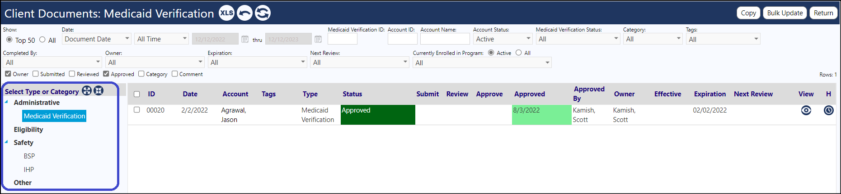Select the Top 50 radio option
This screenshot has width=841, height=194.
9,40
